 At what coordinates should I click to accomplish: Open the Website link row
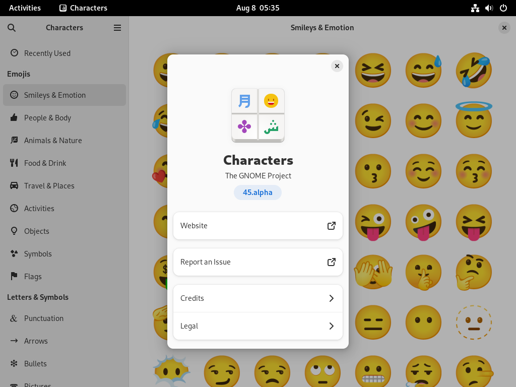point(258,226)
